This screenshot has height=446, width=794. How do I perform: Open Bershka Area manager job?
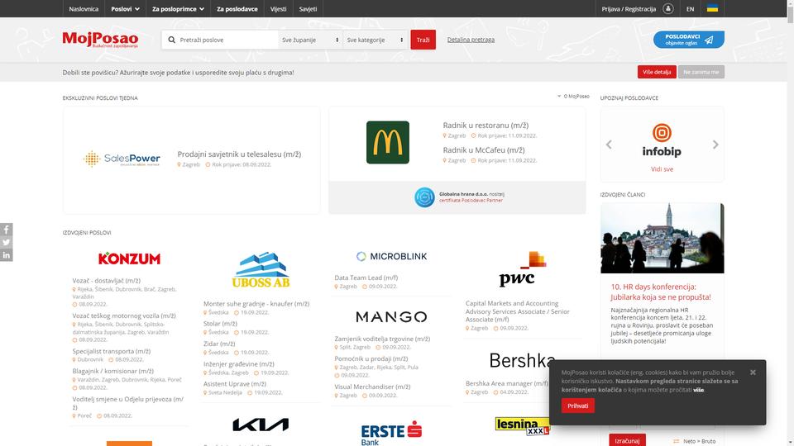[x=507, y=384]
